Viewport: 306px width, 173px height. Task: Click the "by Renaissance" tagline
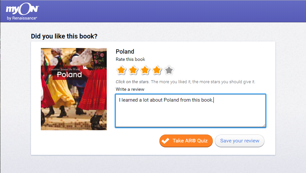pyautogui.click(x=22, y=18)
